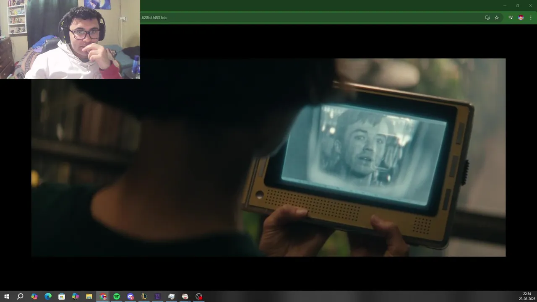Open the purple app icon beside League of Legends
Image resolution: width=537 pixels, height=302 pixels.
coord(158,297)
